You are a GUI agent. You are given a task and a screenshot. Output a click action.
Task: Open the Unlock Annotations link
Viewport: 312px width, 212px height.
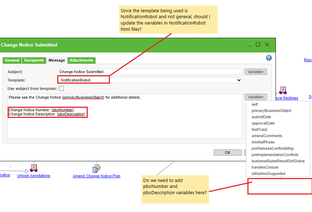(34, 176)
